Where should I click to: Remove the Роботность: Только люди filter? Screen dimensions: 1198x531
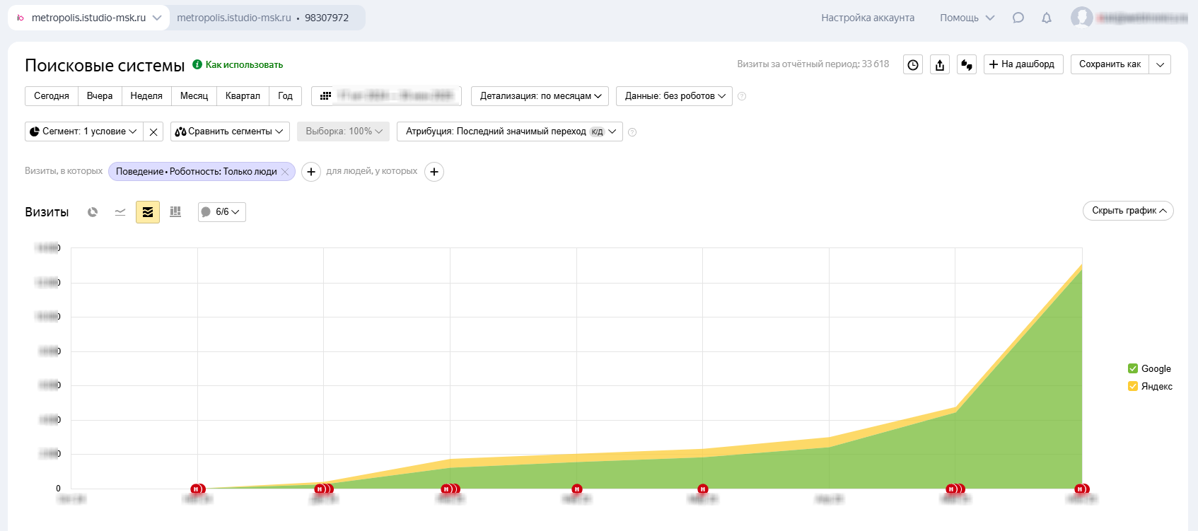coord(285,172)
